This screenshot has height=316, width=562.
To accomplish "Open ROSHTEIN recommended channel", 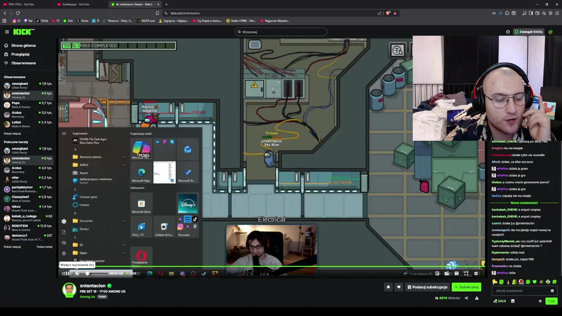I will coord(27,227).
